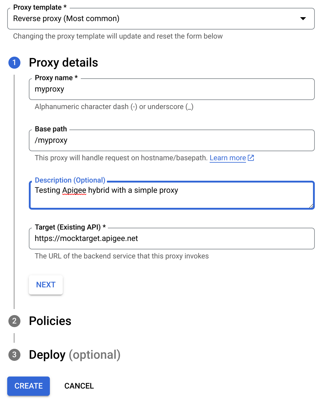Click the external link icon next to Learn more
This screenshot has height=400, width=328.
(251, 158)
